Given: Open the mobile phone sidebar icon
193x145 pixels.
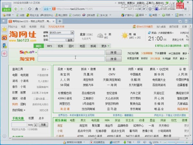Looking at the screenshot, I should point(5,45).
